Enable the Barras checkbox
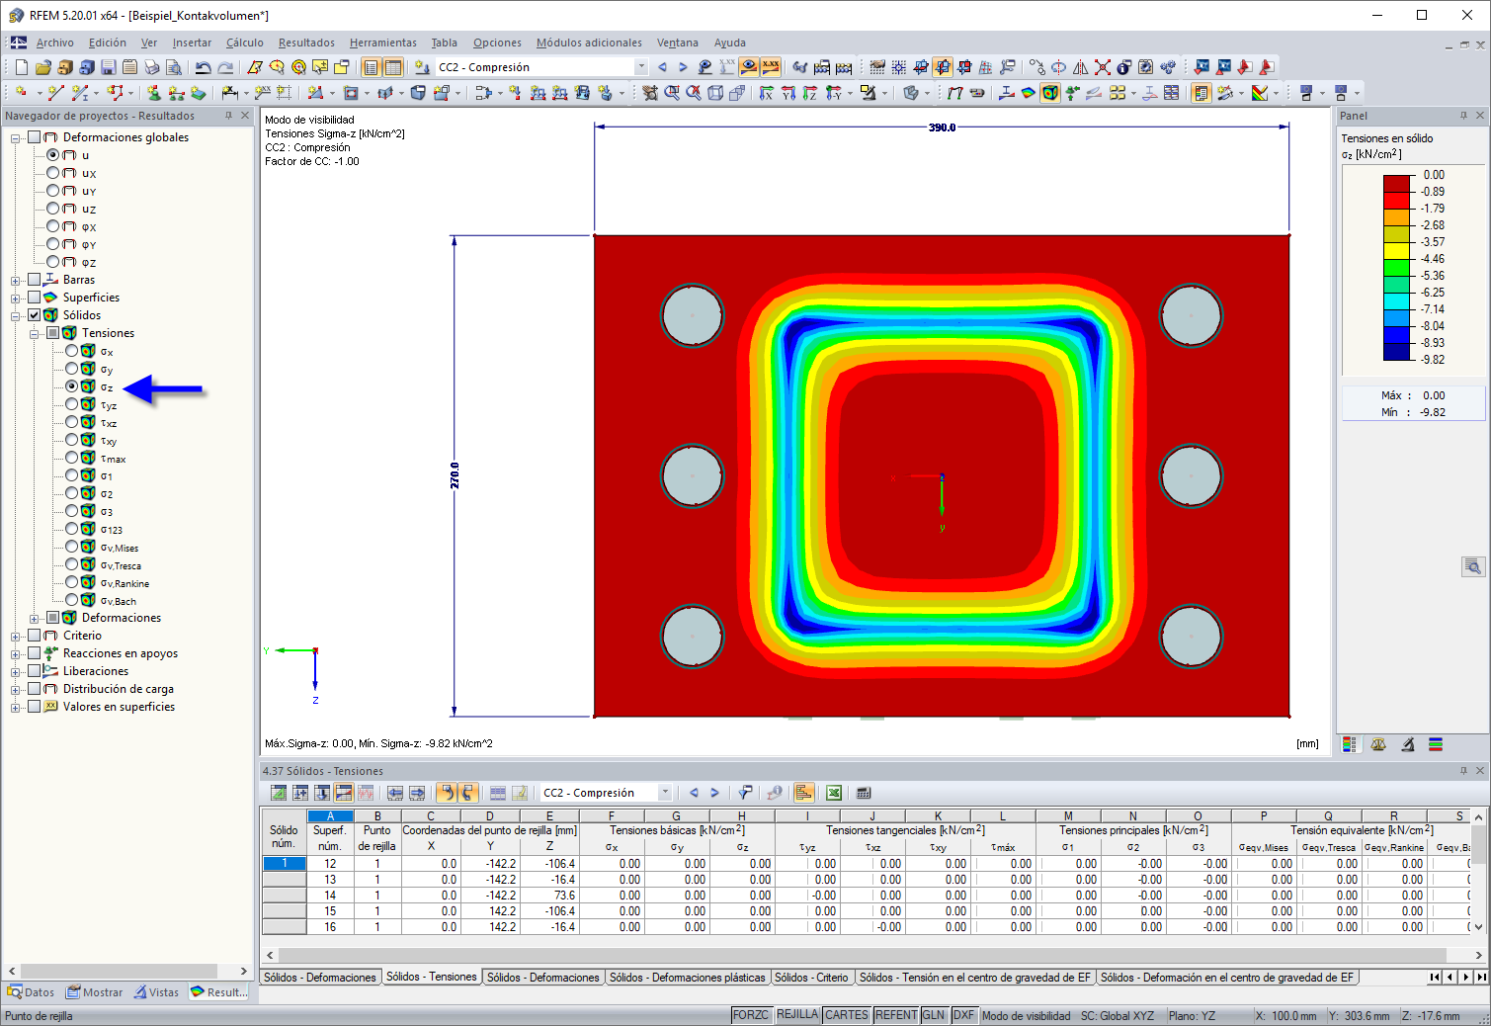The height and width of the screenshot is (1026, 1491). [x=35, y=280]
